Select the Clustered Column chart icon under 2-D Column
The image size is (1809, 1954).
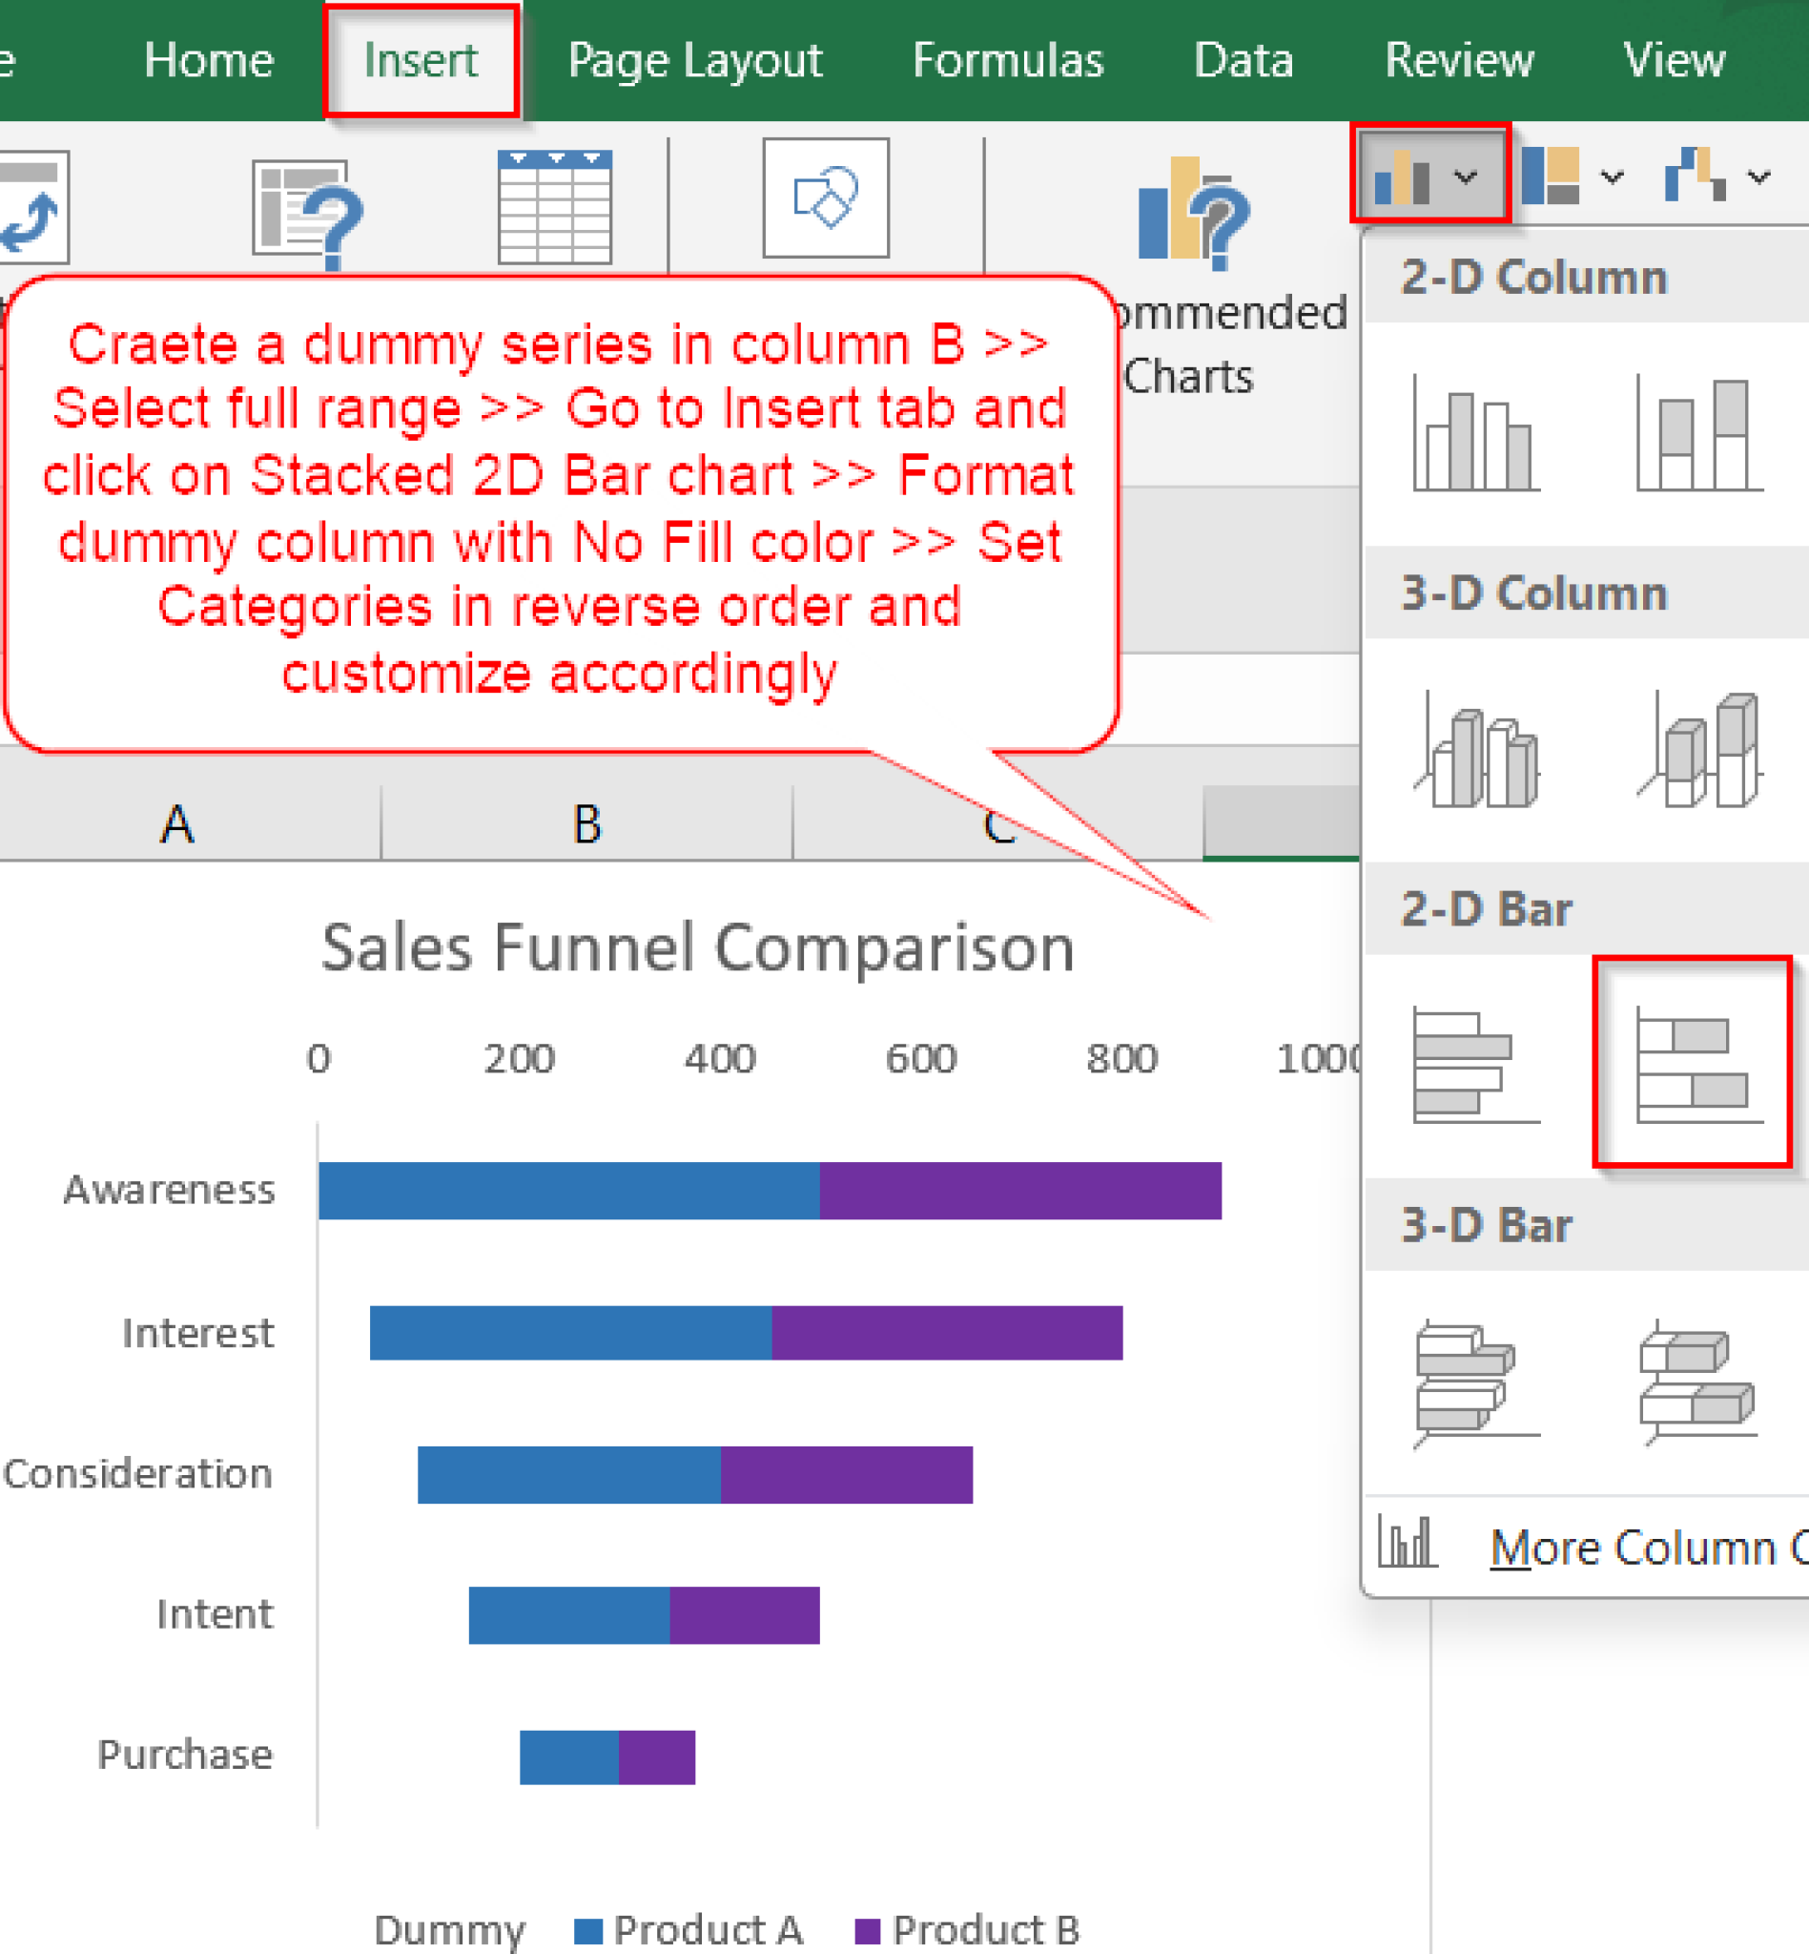pos(1473,431)
